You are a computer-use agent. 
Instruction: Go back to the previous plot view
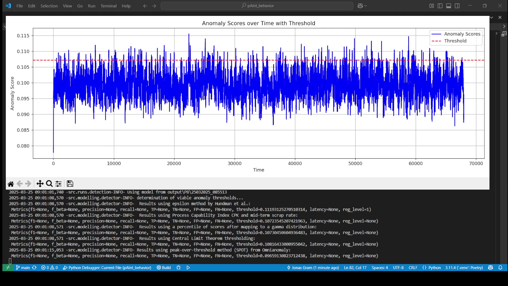(20, 184)
